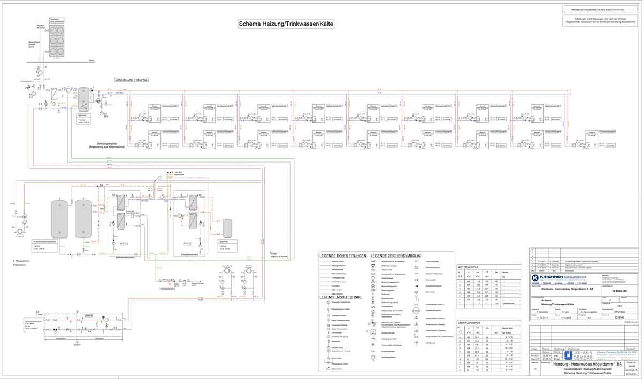Select the leftmost large Brennwasserspeicher tank
The image size is (642, 379).
(x=60, y=218)
